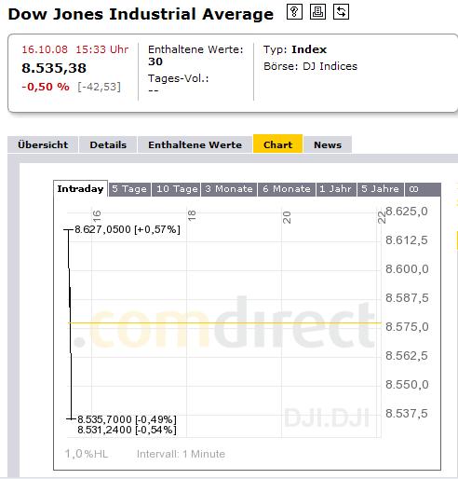Select the highlighted Chart tab
458x479 pixels.
277,144
